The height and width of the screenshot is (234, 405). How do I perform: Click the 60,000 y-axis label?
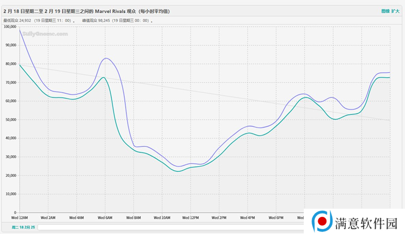coord(11,101)
